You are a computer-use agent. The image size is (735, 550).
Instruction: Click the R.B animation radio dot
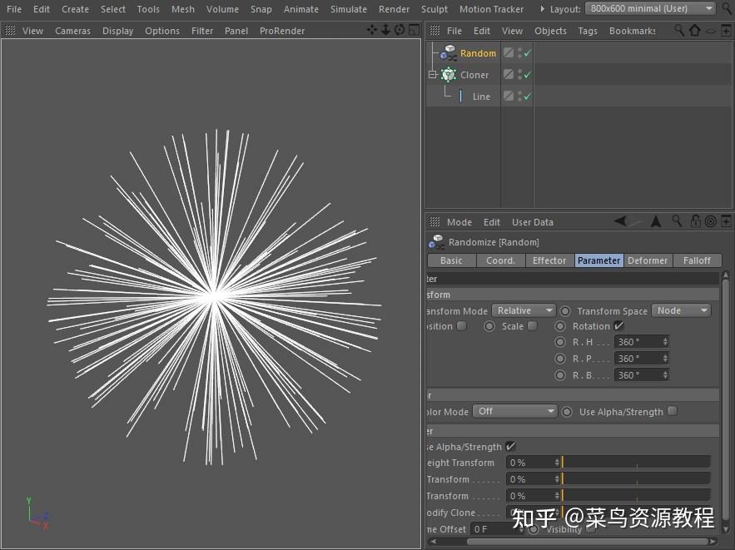pyautogui.click(x=559, y=374)
